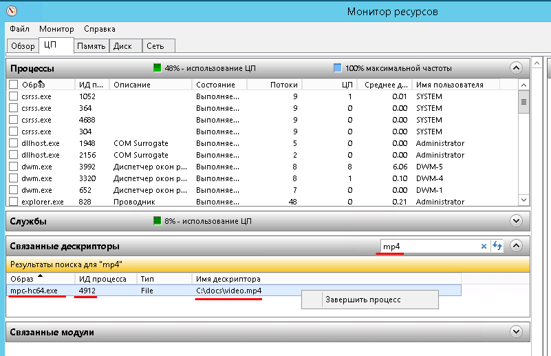The width and height of the screenshot is (551, 356).
Task: Clear the mp4 search with X icon
Action: [x=484, y=246]
